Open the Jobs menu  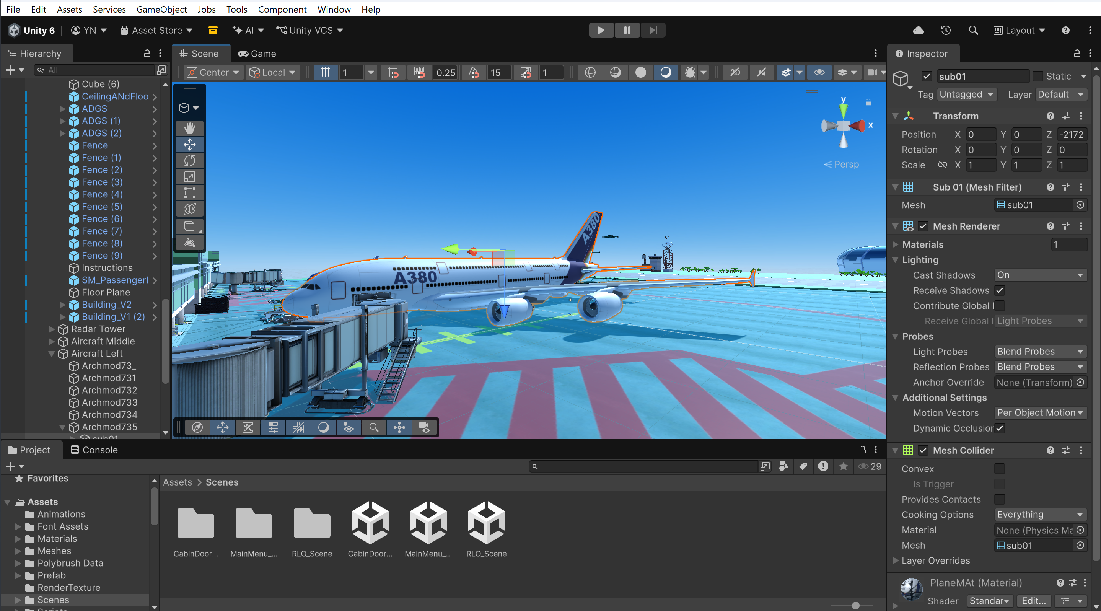207,9
